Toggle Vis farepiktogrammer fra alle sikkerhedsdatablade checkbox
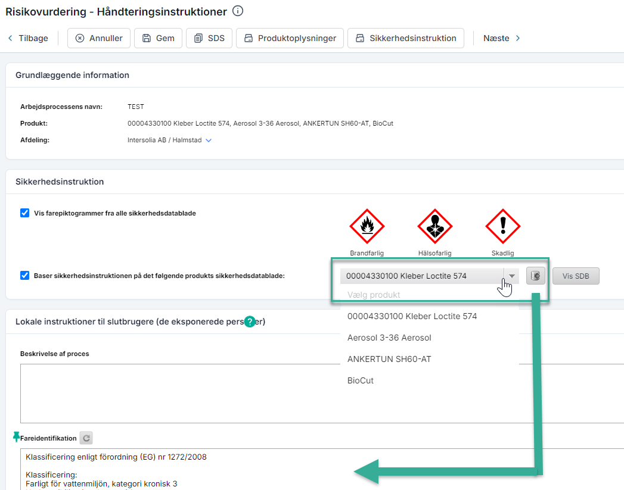 [x=24, y=213]
